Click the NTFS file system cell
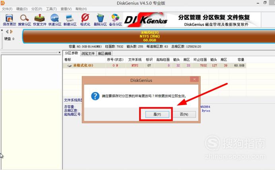 point(135,66)
